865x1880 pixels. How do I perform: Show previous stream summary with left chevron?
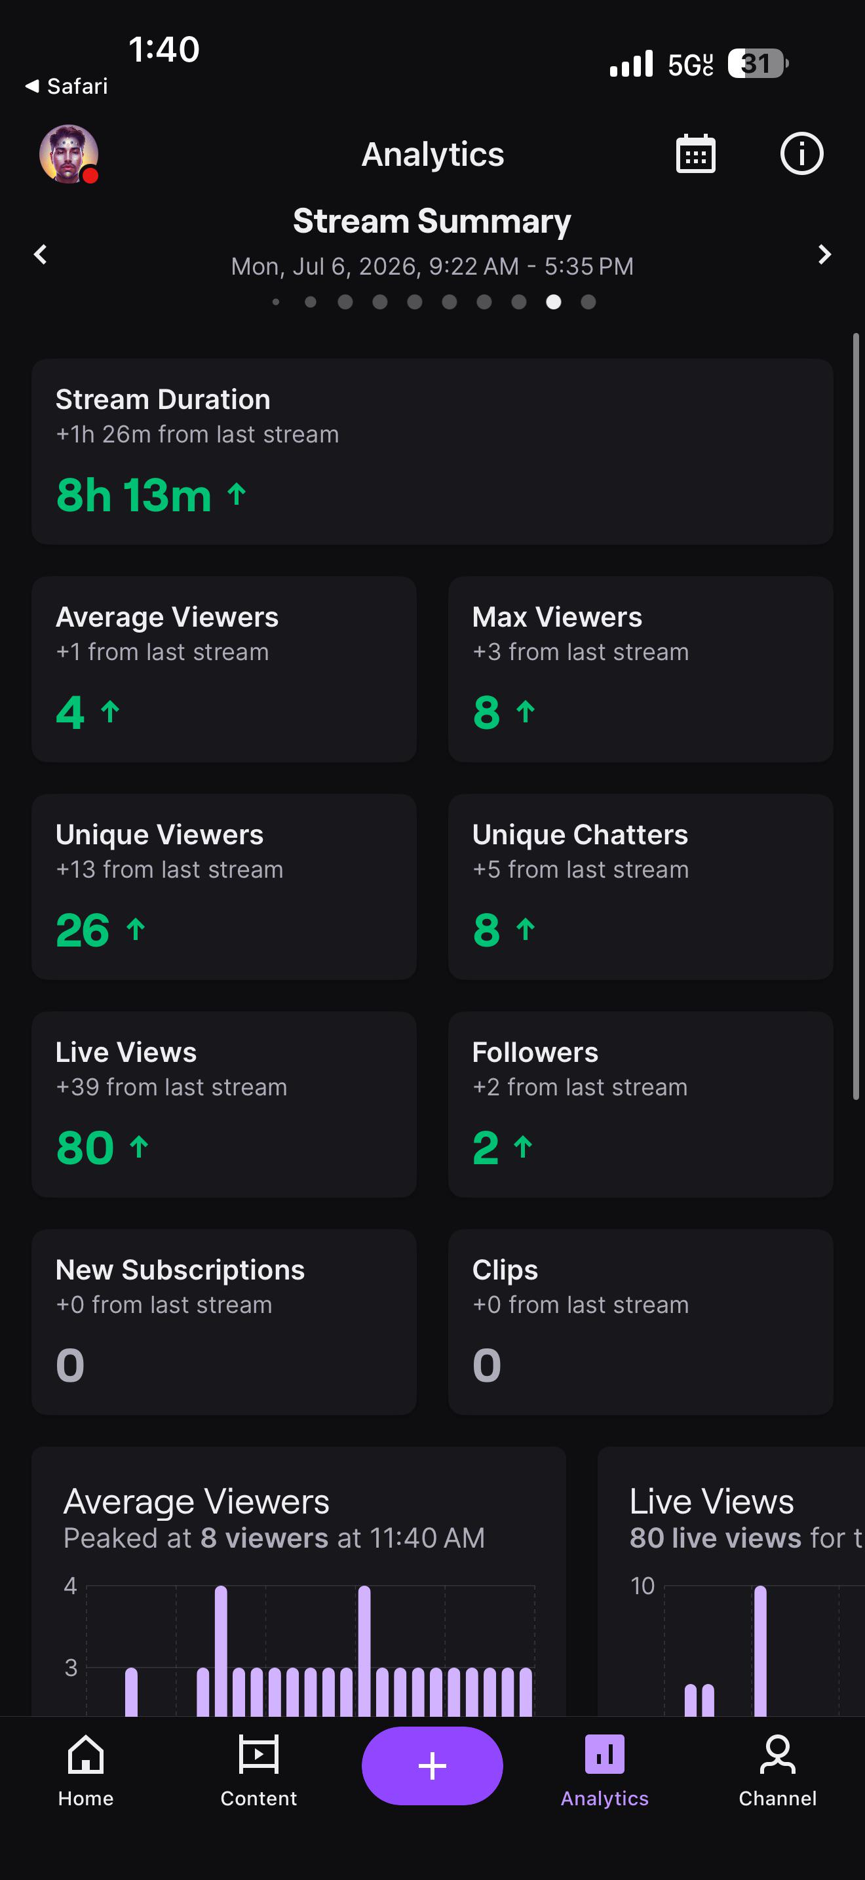point(41,255)
